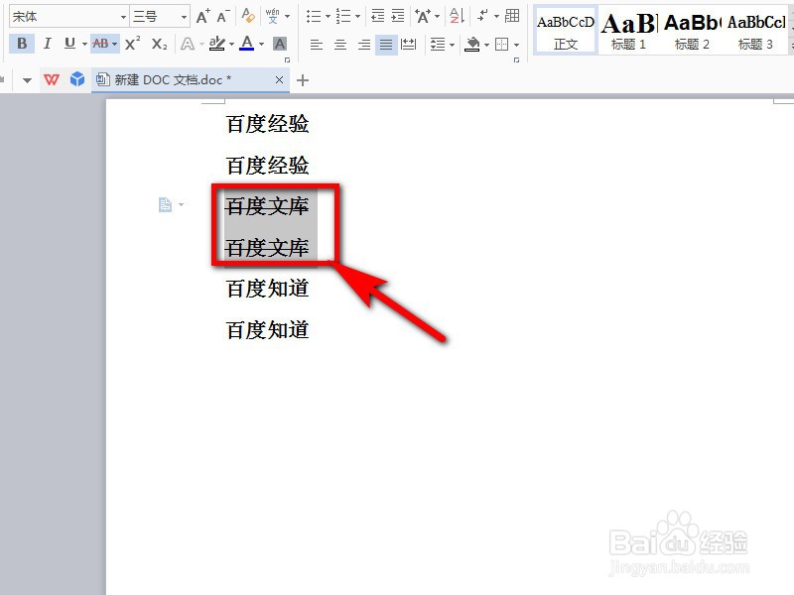The height and width of the screenshot is (595, 794).
Task: Open paragraph layout icon in margin
Action: coord(165,205)
